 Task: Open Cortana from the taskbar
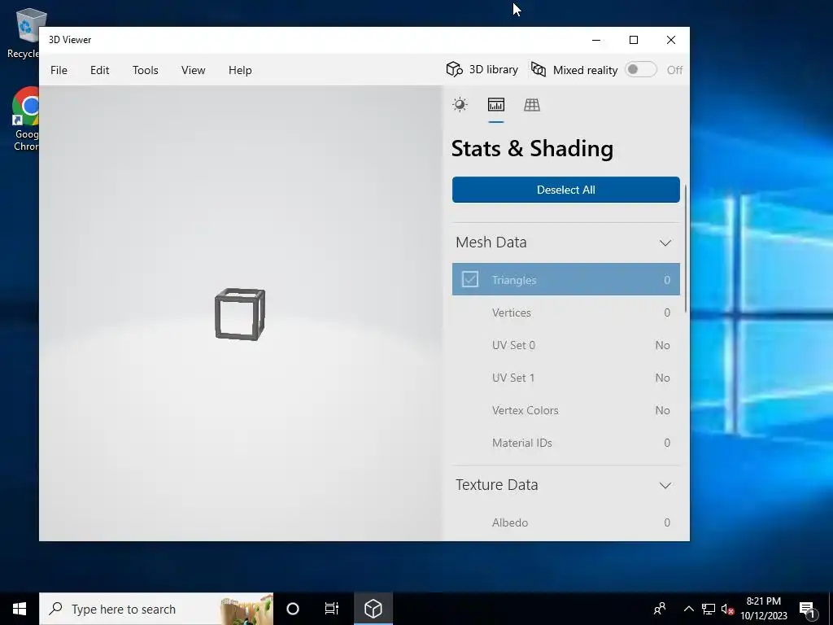(293, 609)
